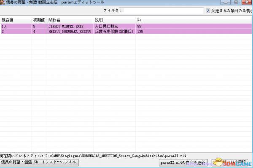Viewport: 253px width, 168px height.
Task: Minimize the param edit tool window
Action: click(x=226, y=2)
